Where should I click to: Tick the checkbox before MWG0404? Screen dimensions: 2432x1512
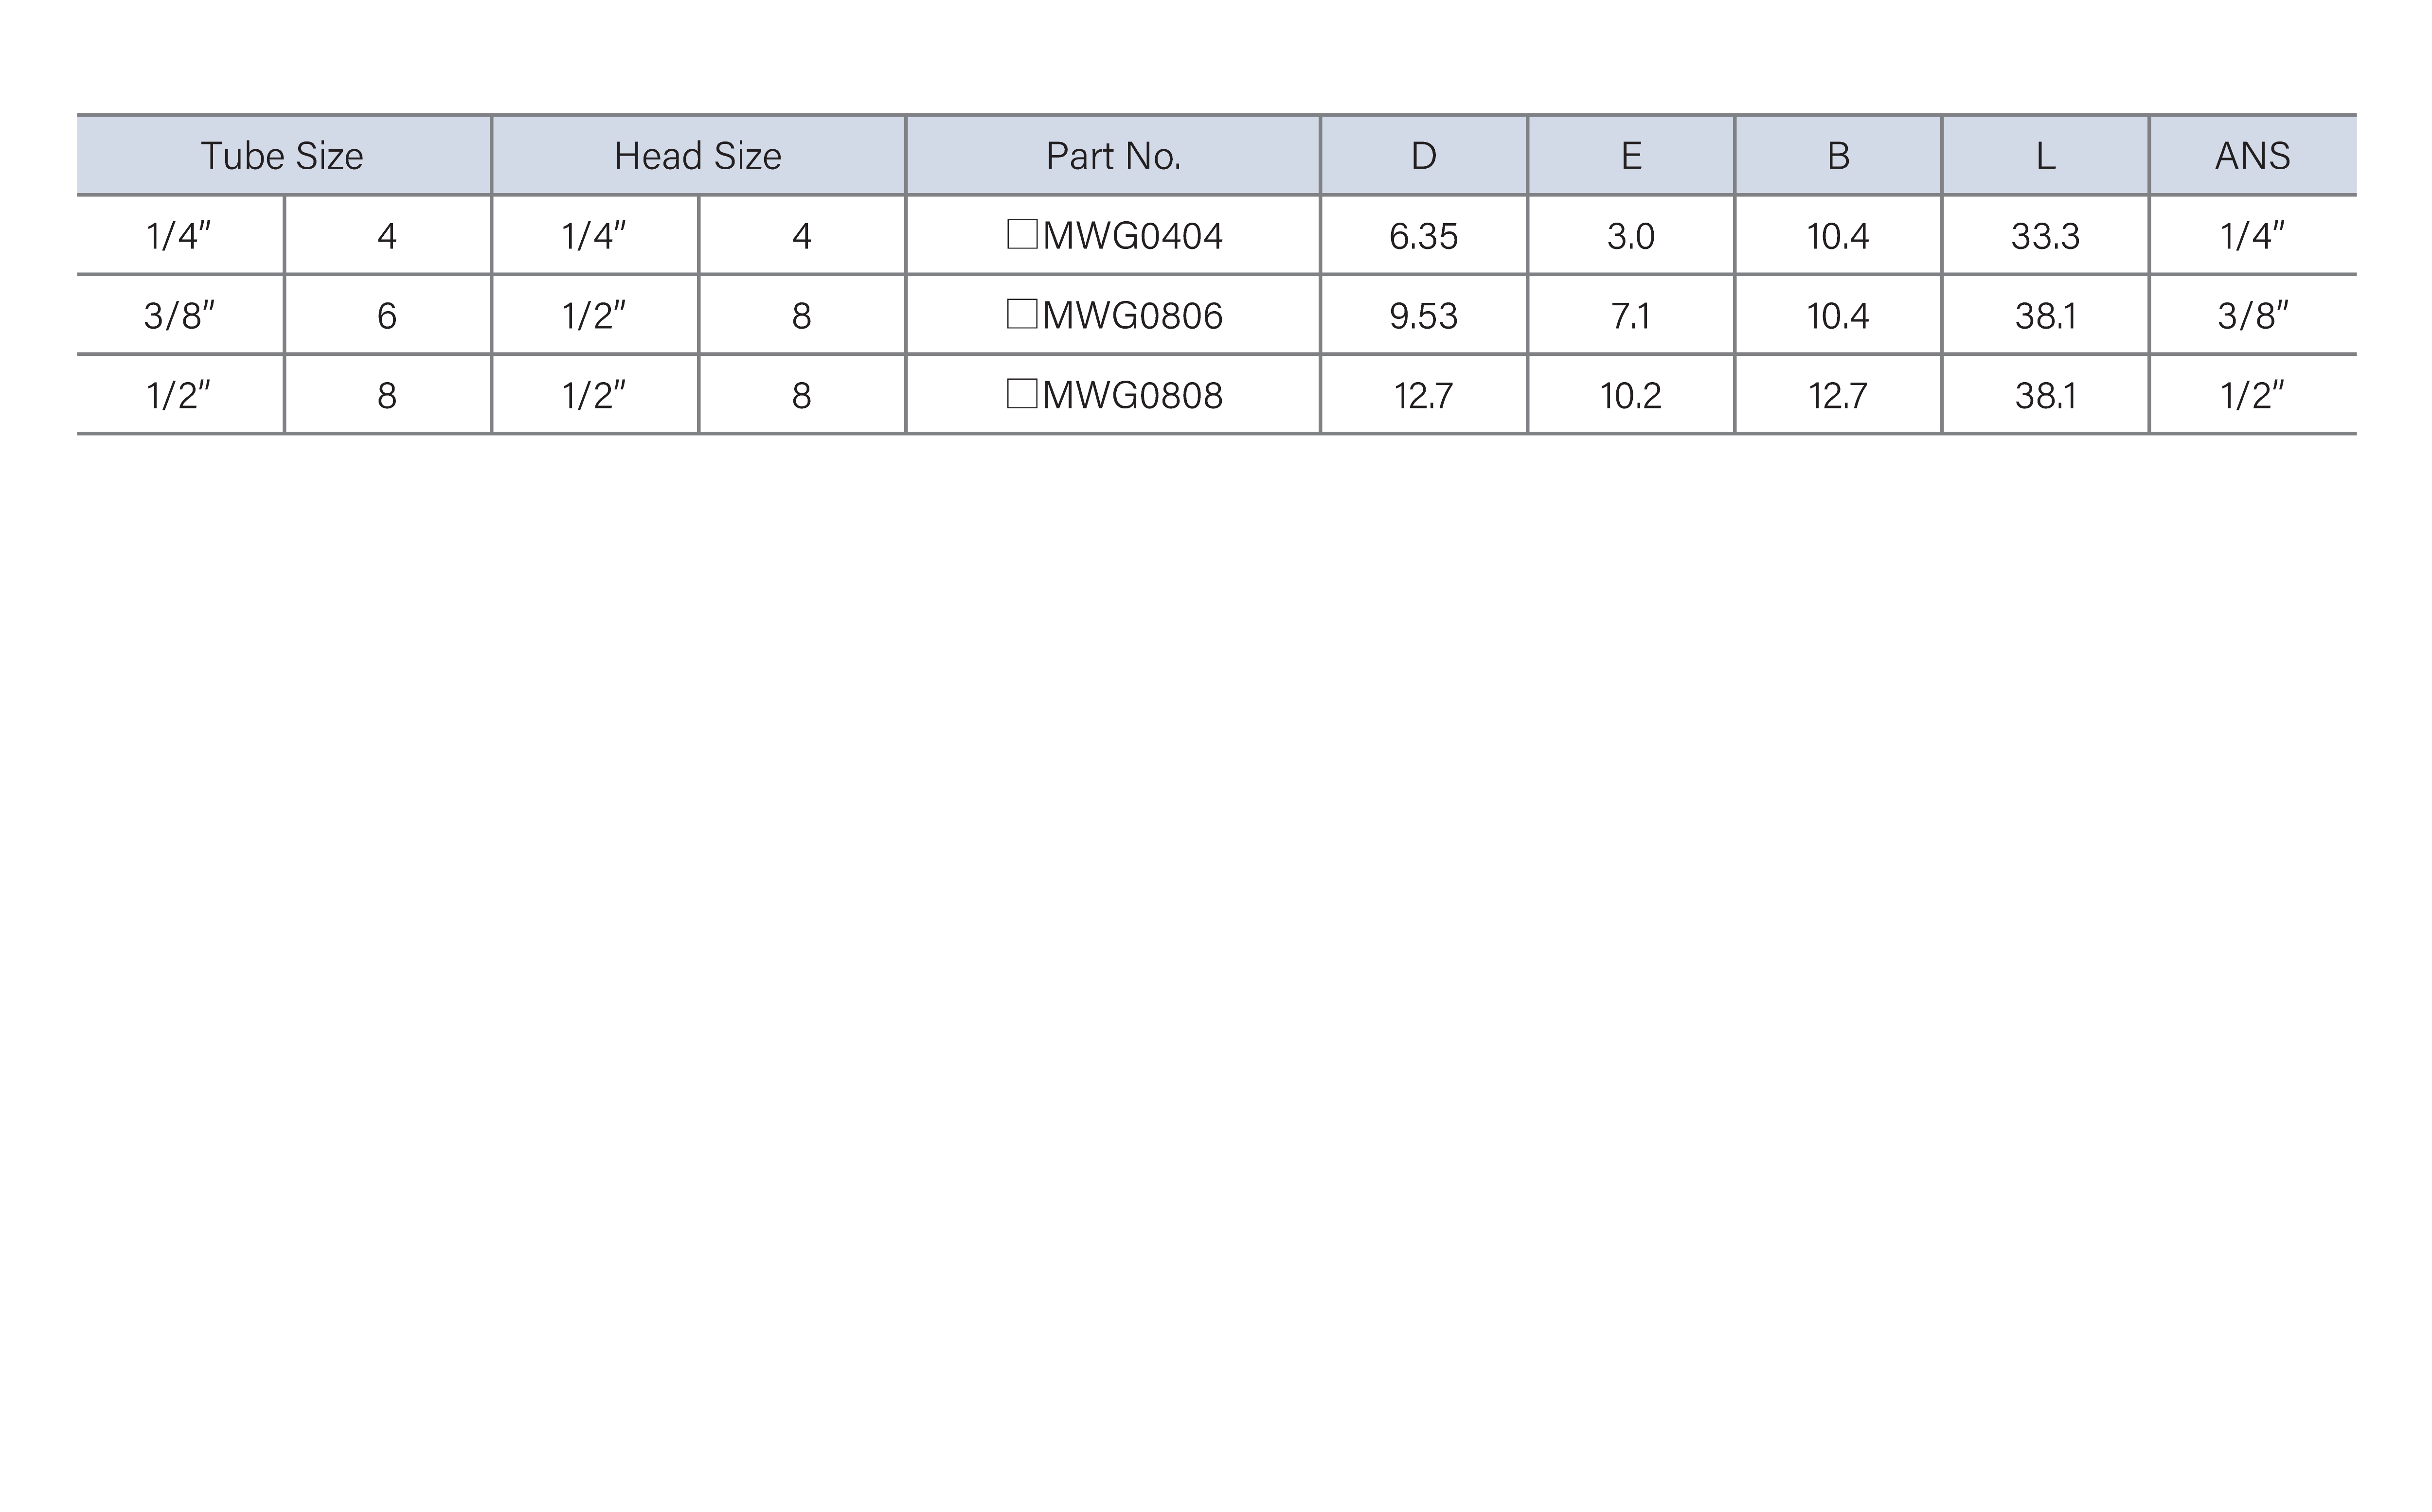(x=1021, y=234)
